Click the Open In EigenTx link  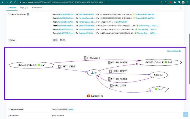[174, 51]
